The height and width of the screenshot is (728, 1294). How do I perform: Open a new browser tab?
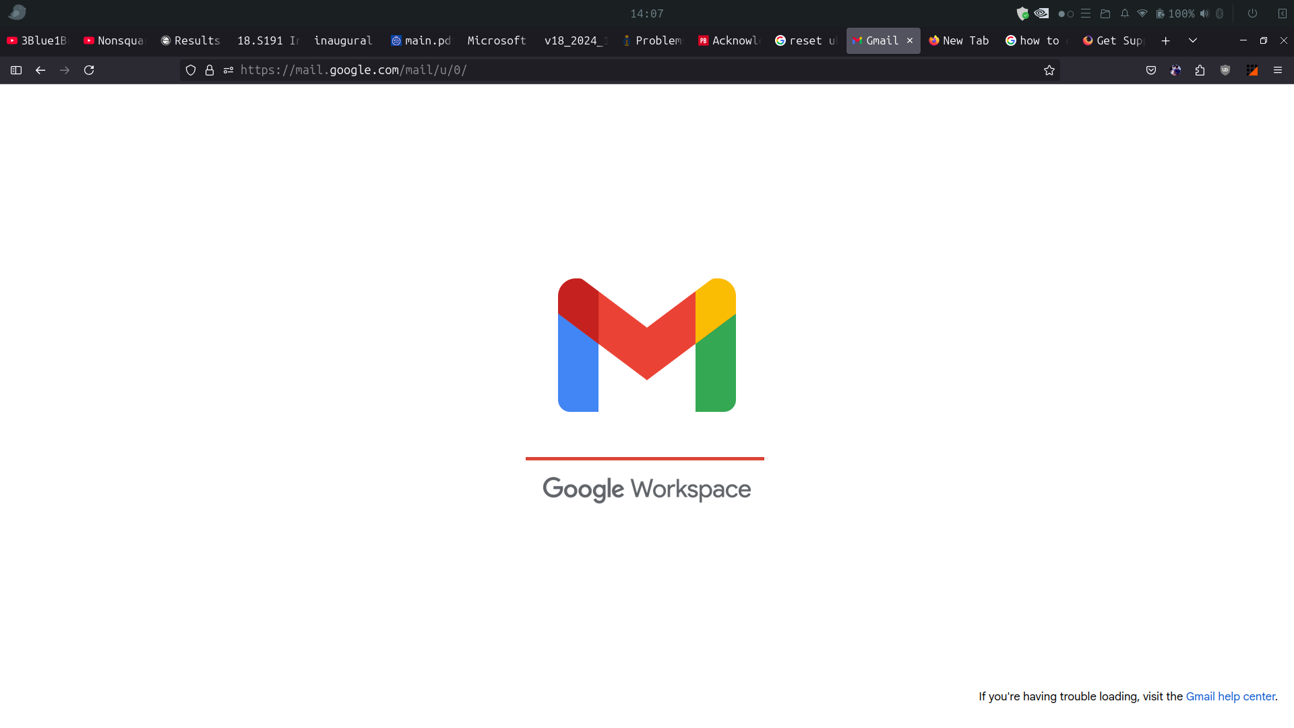(x=1166, y=40)
